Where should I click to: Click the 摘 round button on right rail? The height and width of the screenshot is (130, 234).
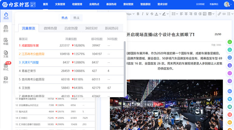(230, 107)
